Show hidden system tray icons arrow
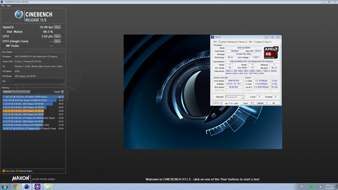Viewport: 338px width, 190px height. coord(307,187)
